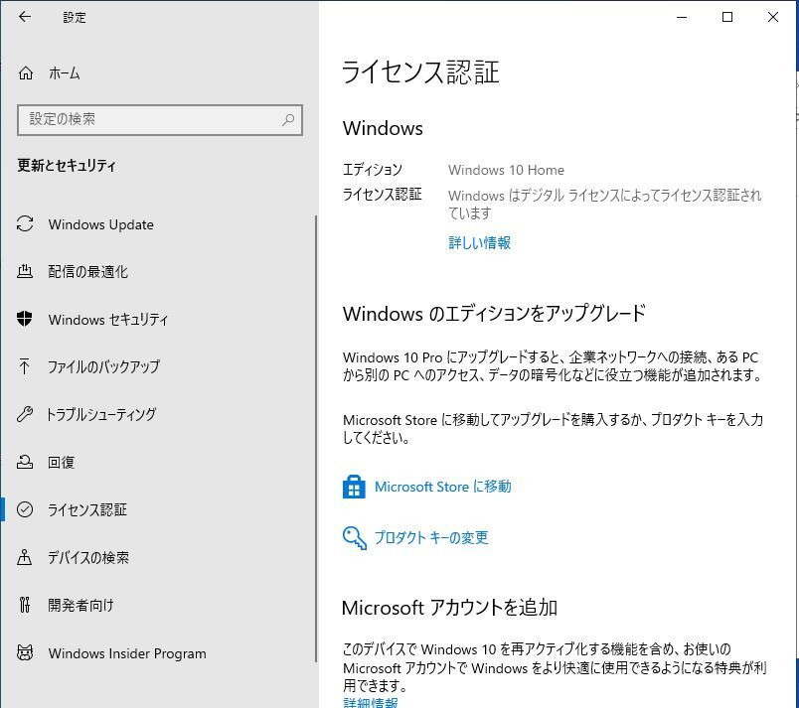Viewport: 799px width, 708px height.
Task: Select 回復 in the sidebar
Action: click(62, 462)
